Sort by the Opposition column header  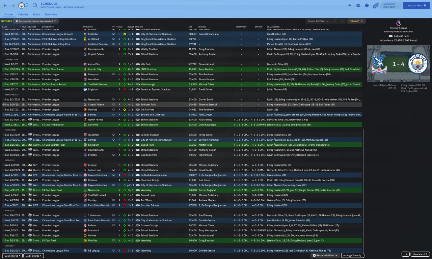point(87,27)
